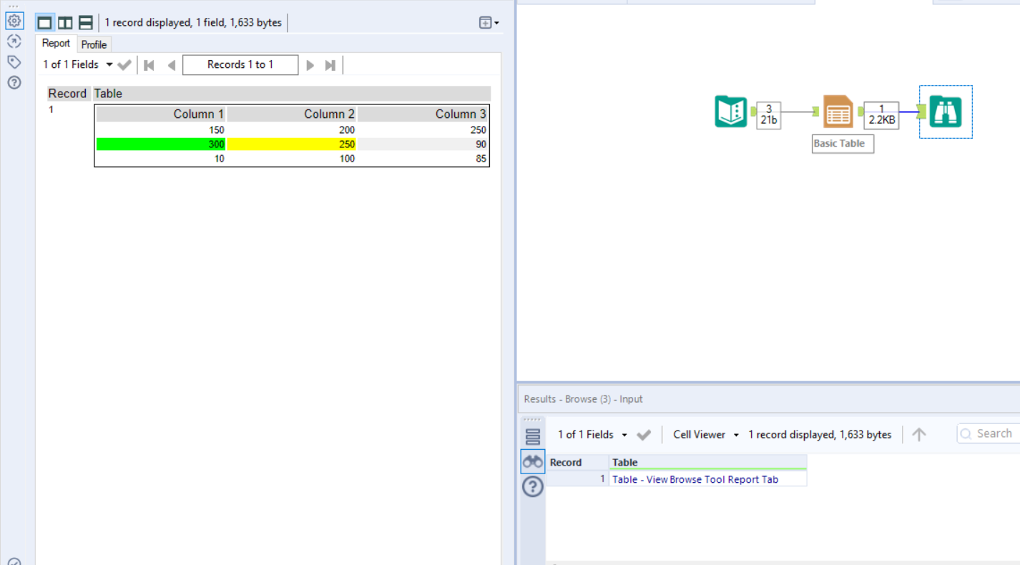
Task: Select the Browse tool on the canvas
Action: coord(945,112)
